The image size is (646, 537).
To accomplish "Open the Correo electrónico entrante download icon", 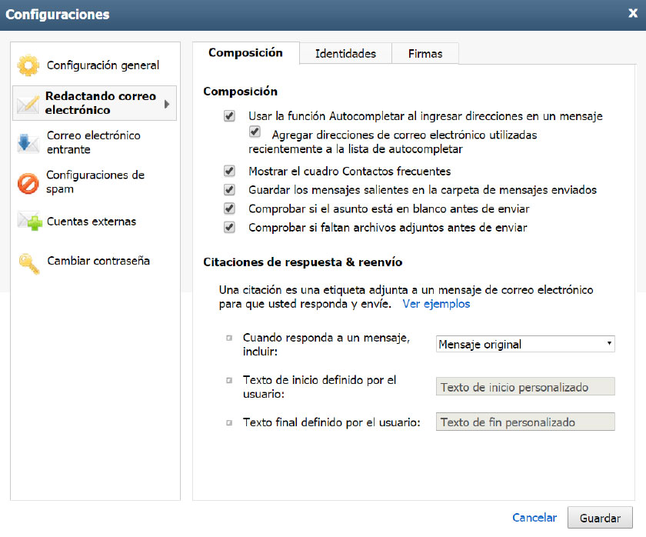I will 28,143.
